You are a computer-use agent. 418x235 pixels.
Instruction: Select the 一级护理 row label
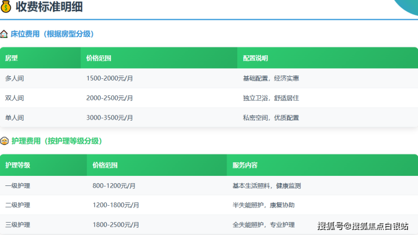tap(18, 185)
